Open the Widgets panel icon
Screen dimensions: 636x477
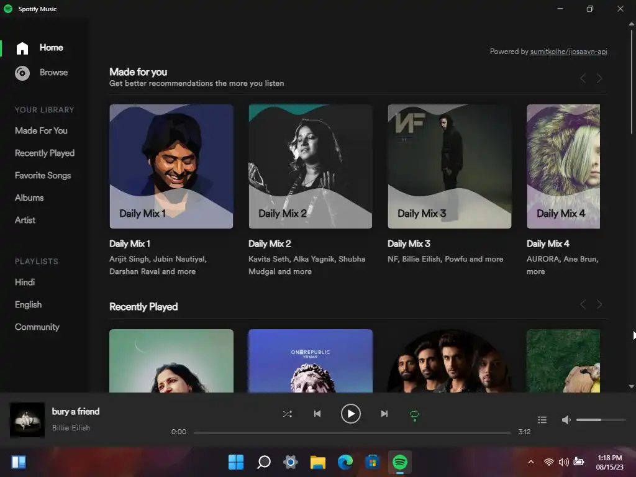19,462
